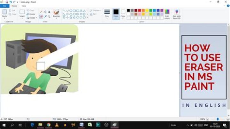Expand the Rotate dropdown
Viewport: 230px width, 129px height.
coord(32,18)
